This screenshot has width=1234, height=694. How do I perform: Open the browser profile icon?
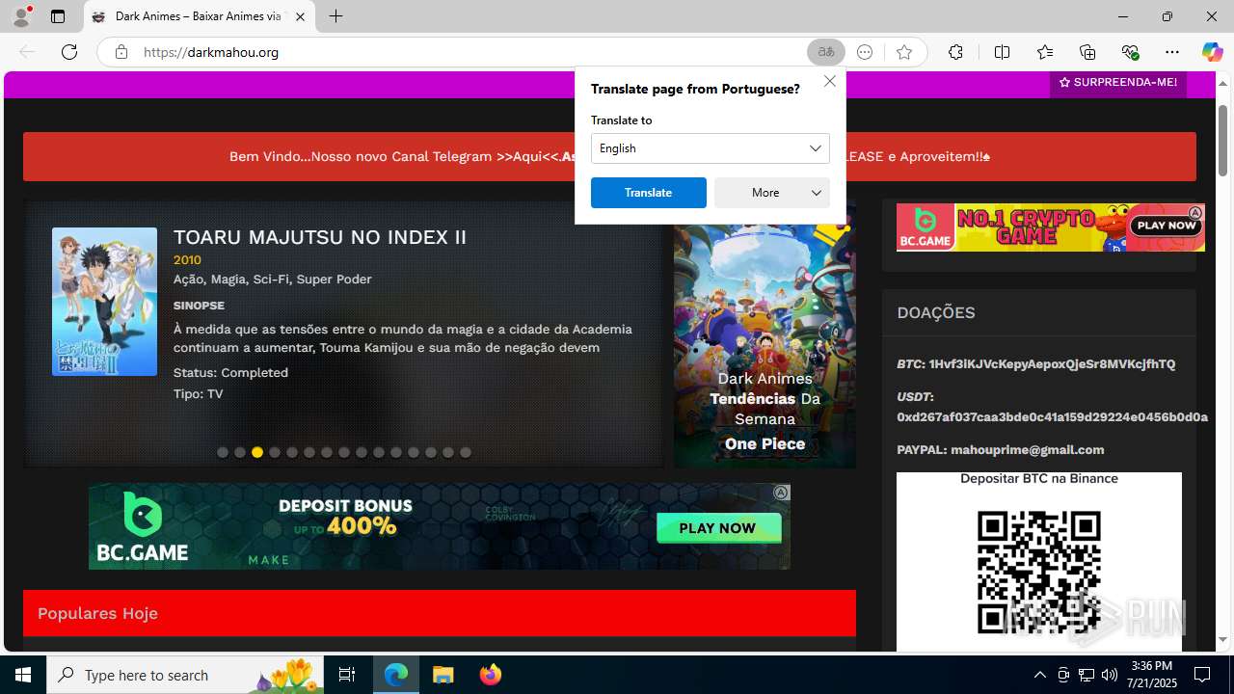click(21, 16)
